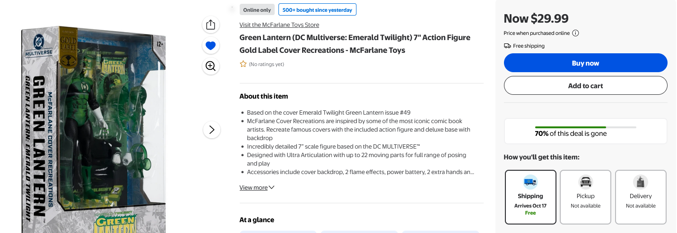Click the No ratings yet text
Viewport: 677px width, 233px height.
(267, 64)
